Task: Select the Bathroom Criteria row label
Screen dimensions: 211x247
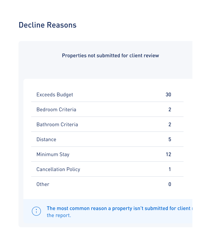Action: [x=57, y=124]
